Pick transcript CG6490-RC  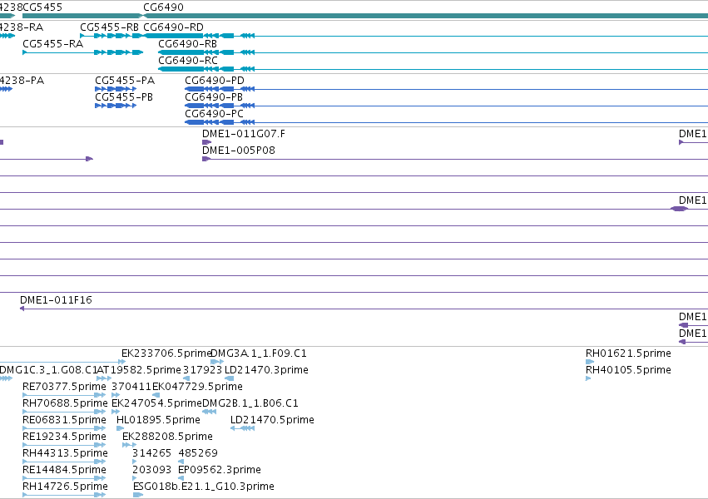[x=433, y=69]
